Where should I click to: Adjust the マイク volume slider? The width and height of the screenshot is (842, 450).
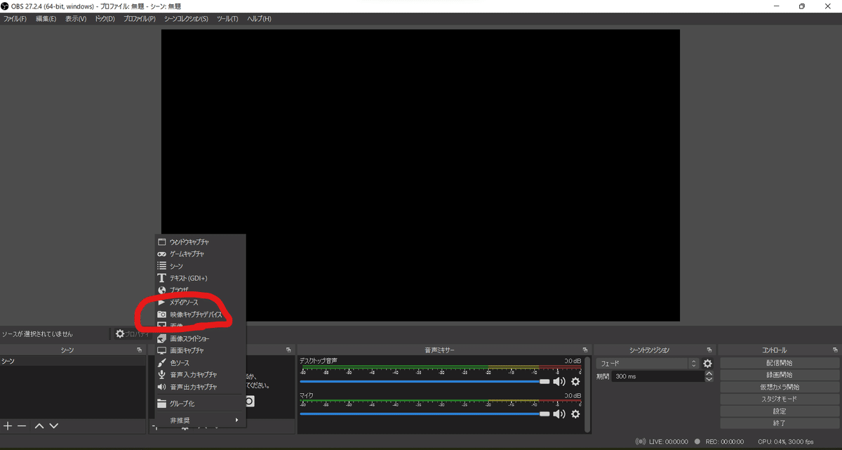tap(425, 414)
